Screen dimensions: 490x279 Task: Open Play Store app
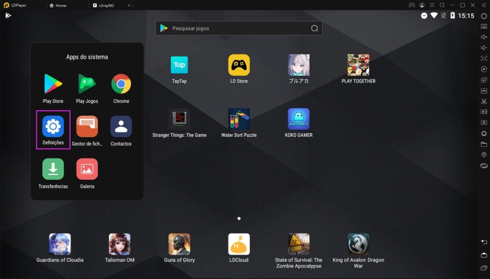click(53, 89)
